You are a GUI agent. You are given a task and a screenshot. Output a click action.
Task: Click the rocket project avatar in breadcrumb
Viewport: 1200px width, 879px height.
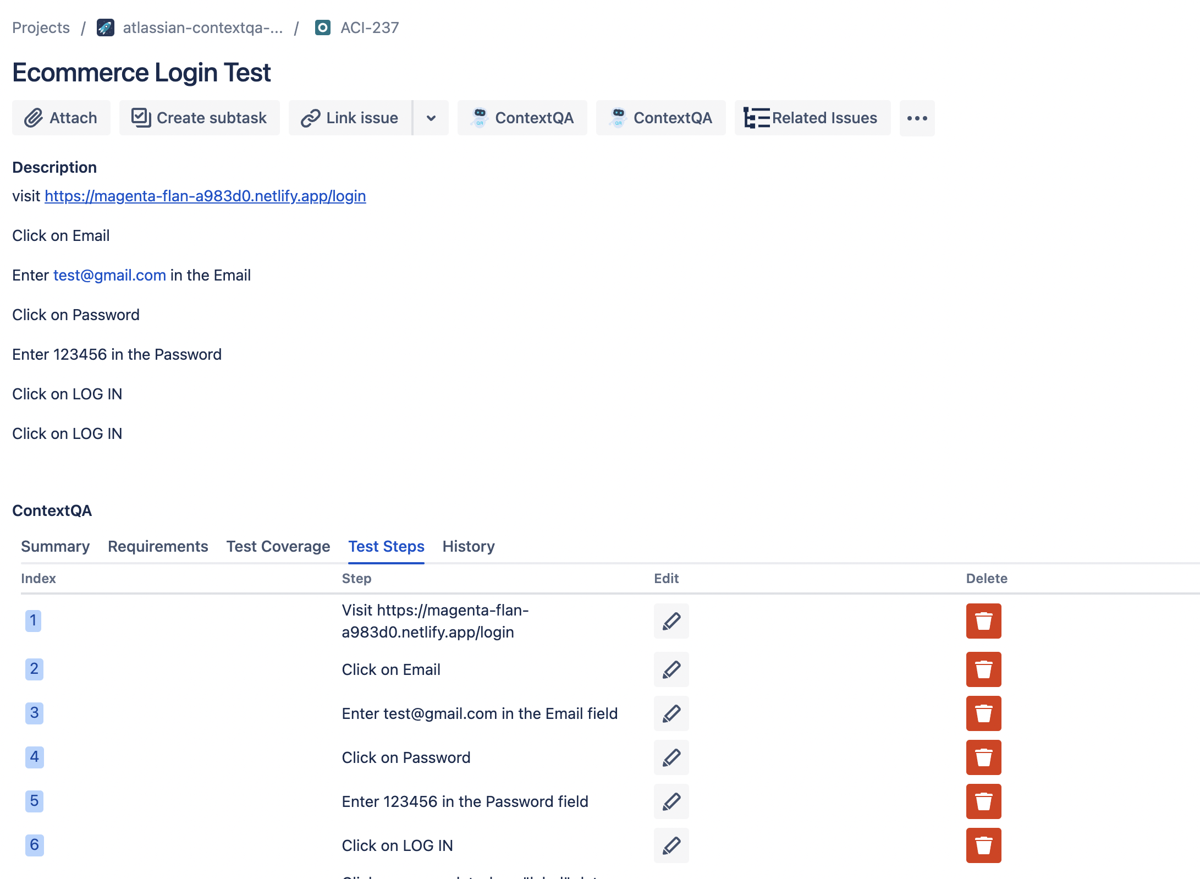click(106, 28)
